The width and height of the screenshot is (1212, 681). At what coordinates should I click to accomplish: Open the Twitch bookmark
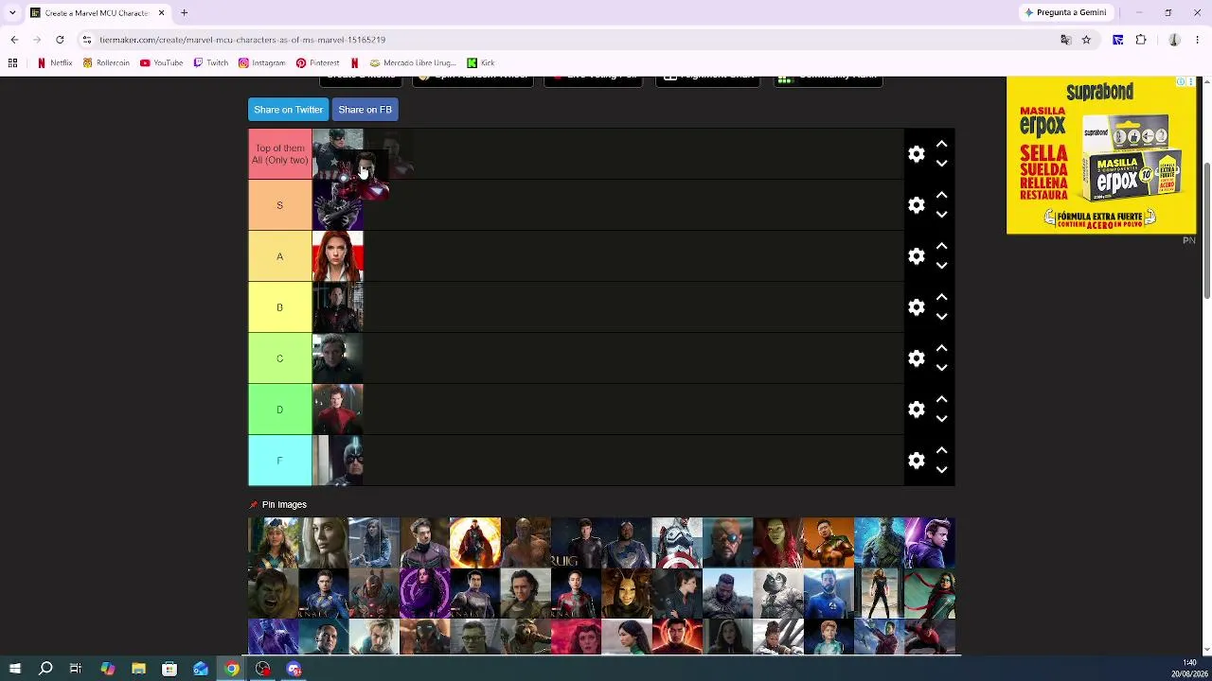click(211, 63)
